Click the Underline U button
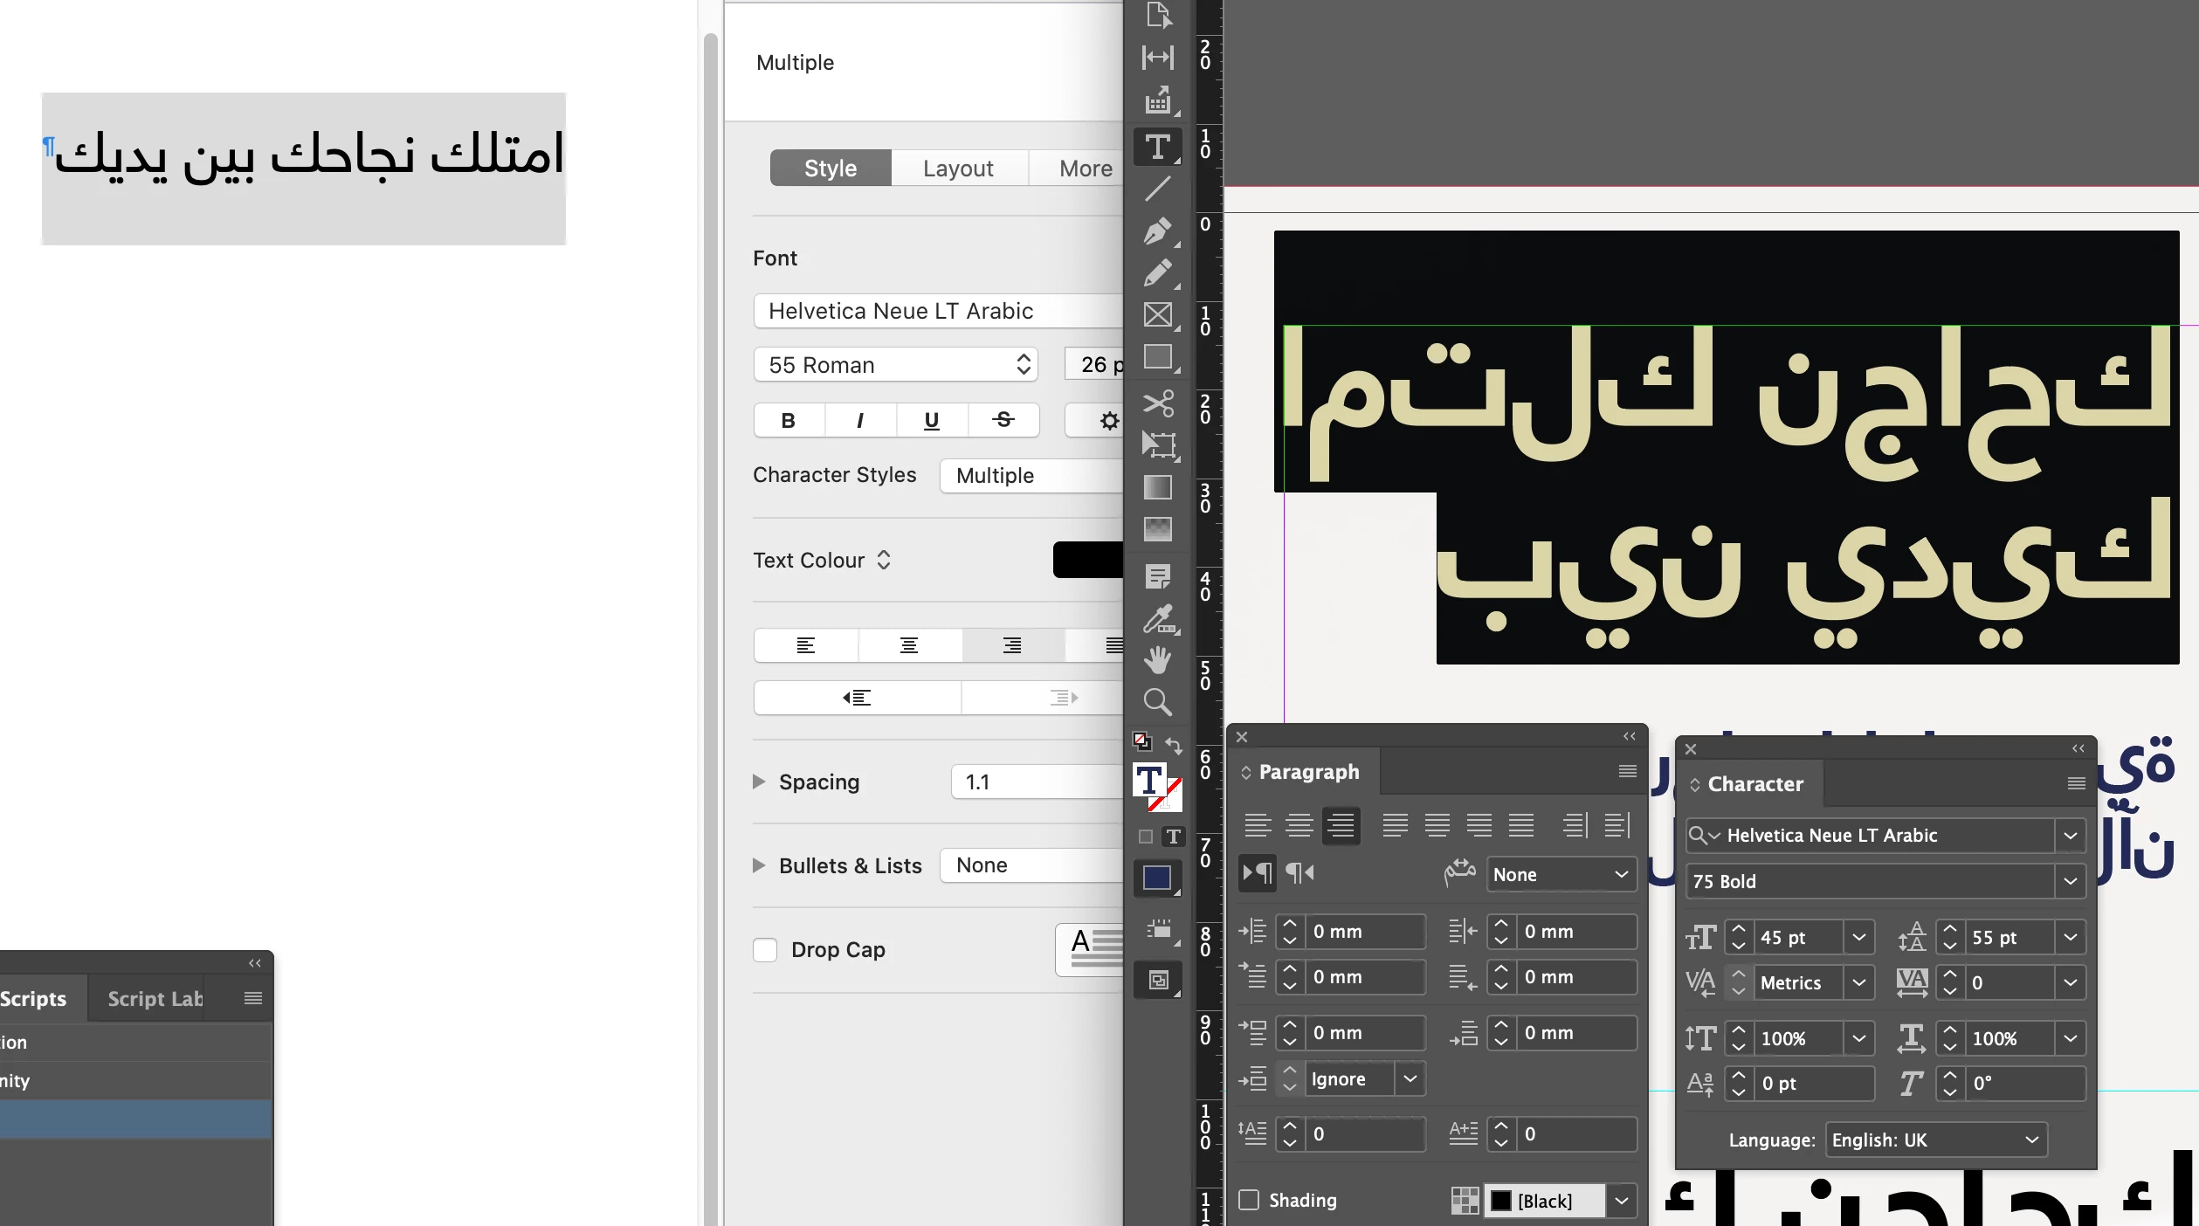This screenshot has width=2199, height=1226. pos(932,421)
